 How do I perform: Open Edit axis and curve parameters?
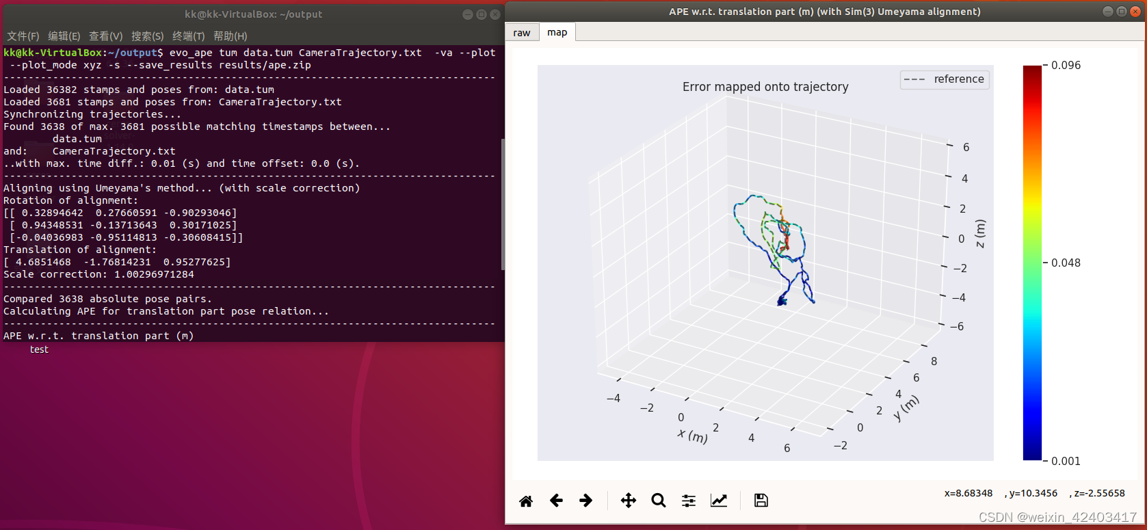(x=719, y=501)
